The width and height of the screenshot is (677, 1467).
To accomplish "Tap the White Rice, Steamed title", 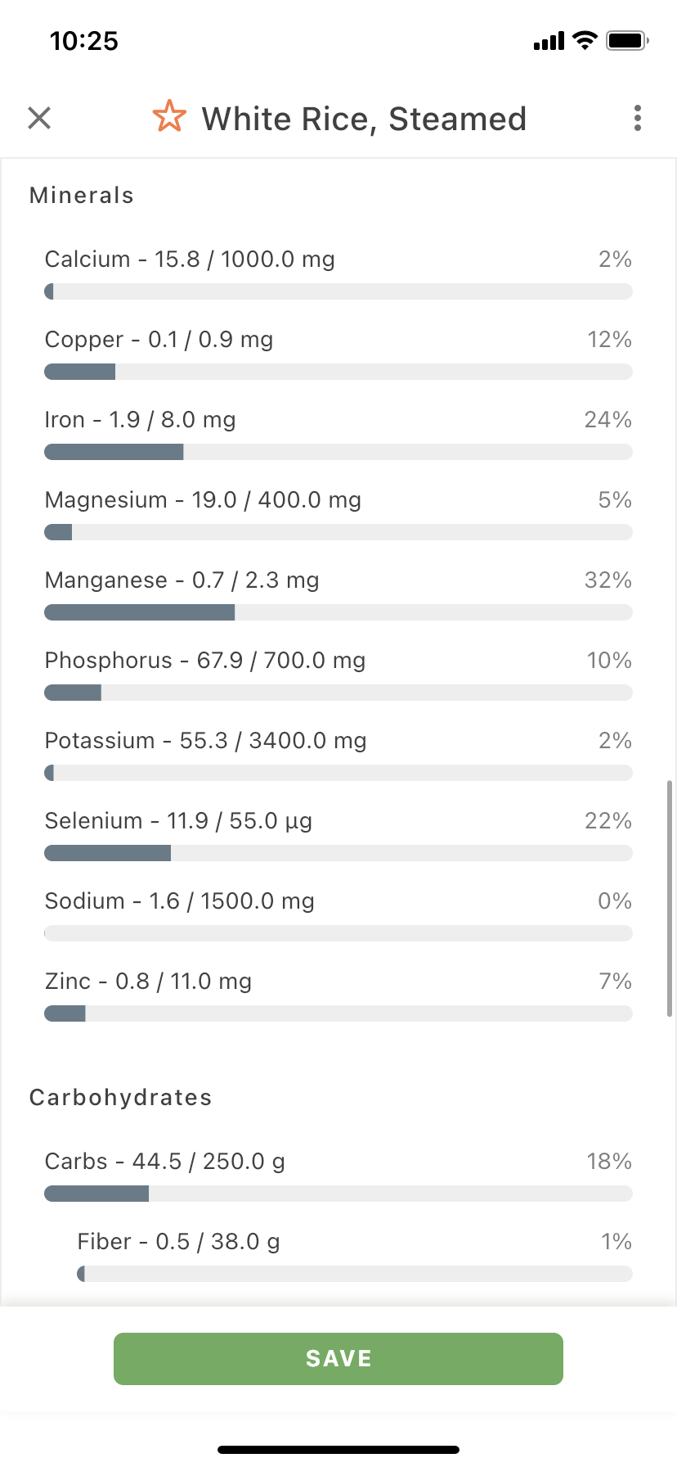I will click(364, 119).
